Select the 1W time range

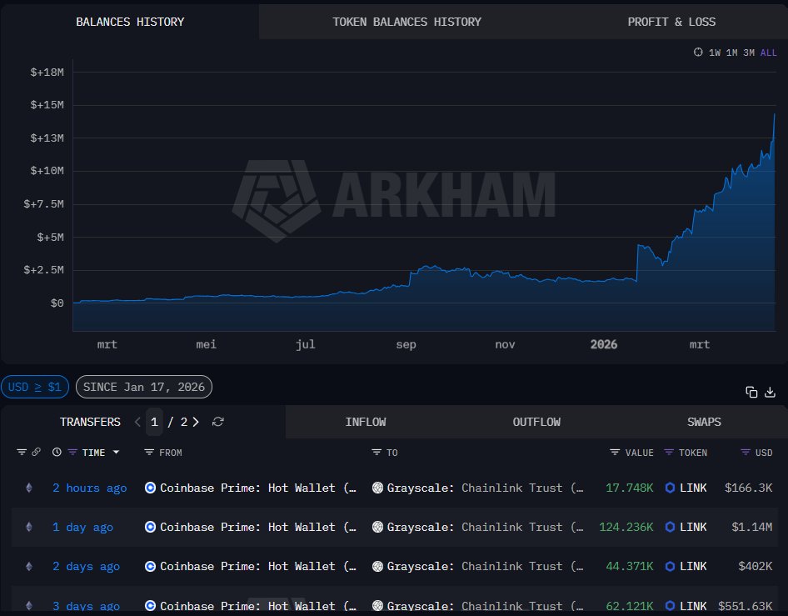pyautogui.click(x=715, y=53)
